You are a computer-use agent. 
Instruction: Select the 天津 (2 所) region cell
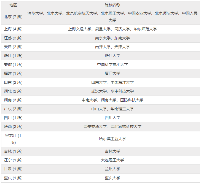pos(13,47)
